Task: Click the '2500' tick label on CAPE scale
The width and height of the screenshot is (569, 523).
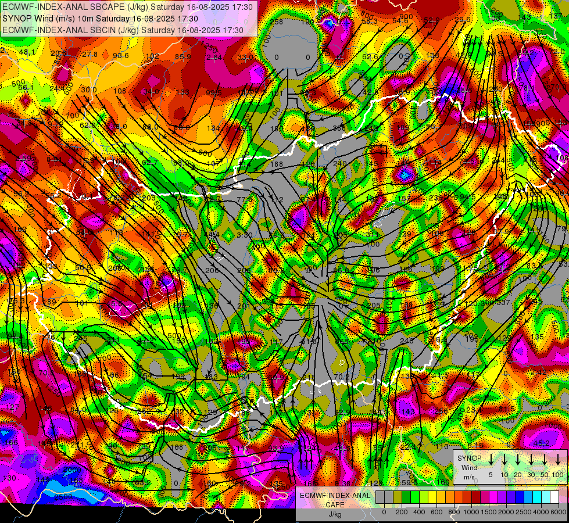Action: click(x=523, y=512)
